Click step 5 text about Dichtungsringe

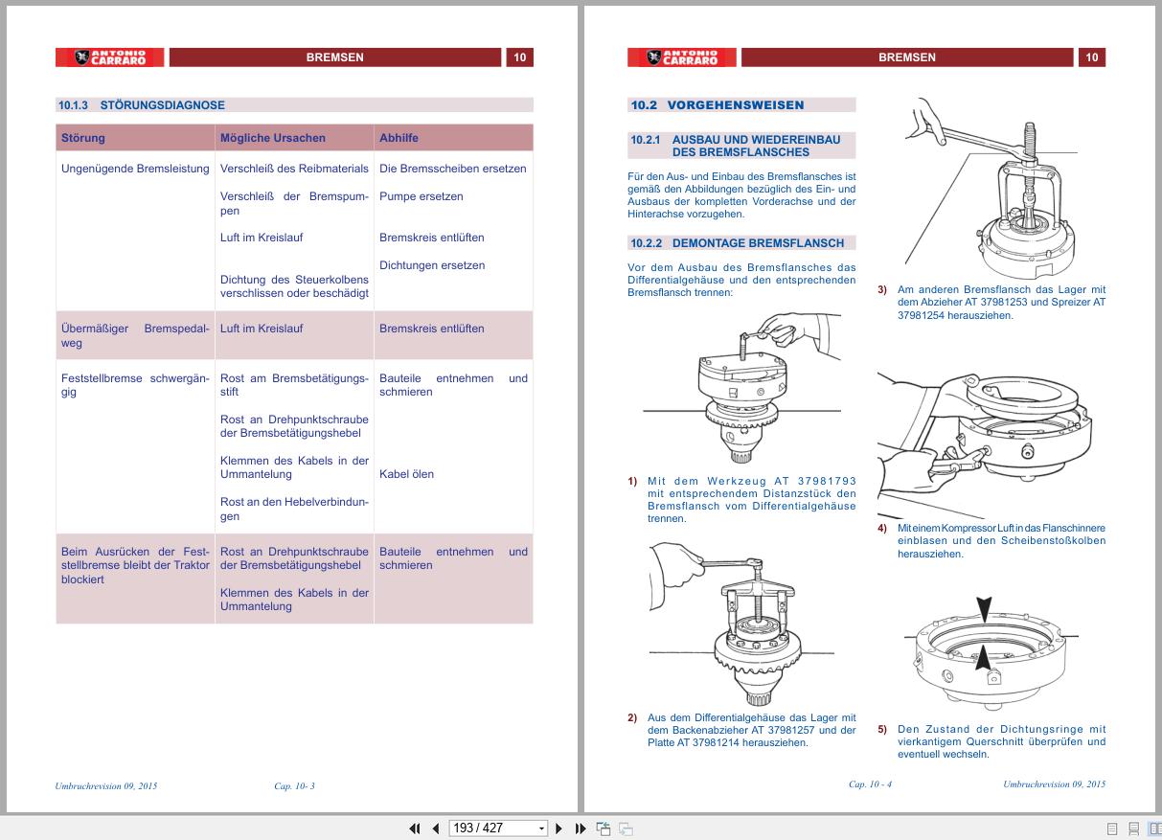1001,741
